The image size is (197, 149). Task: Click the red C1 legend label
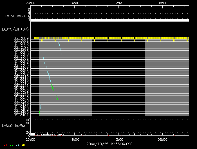point(5,145)
